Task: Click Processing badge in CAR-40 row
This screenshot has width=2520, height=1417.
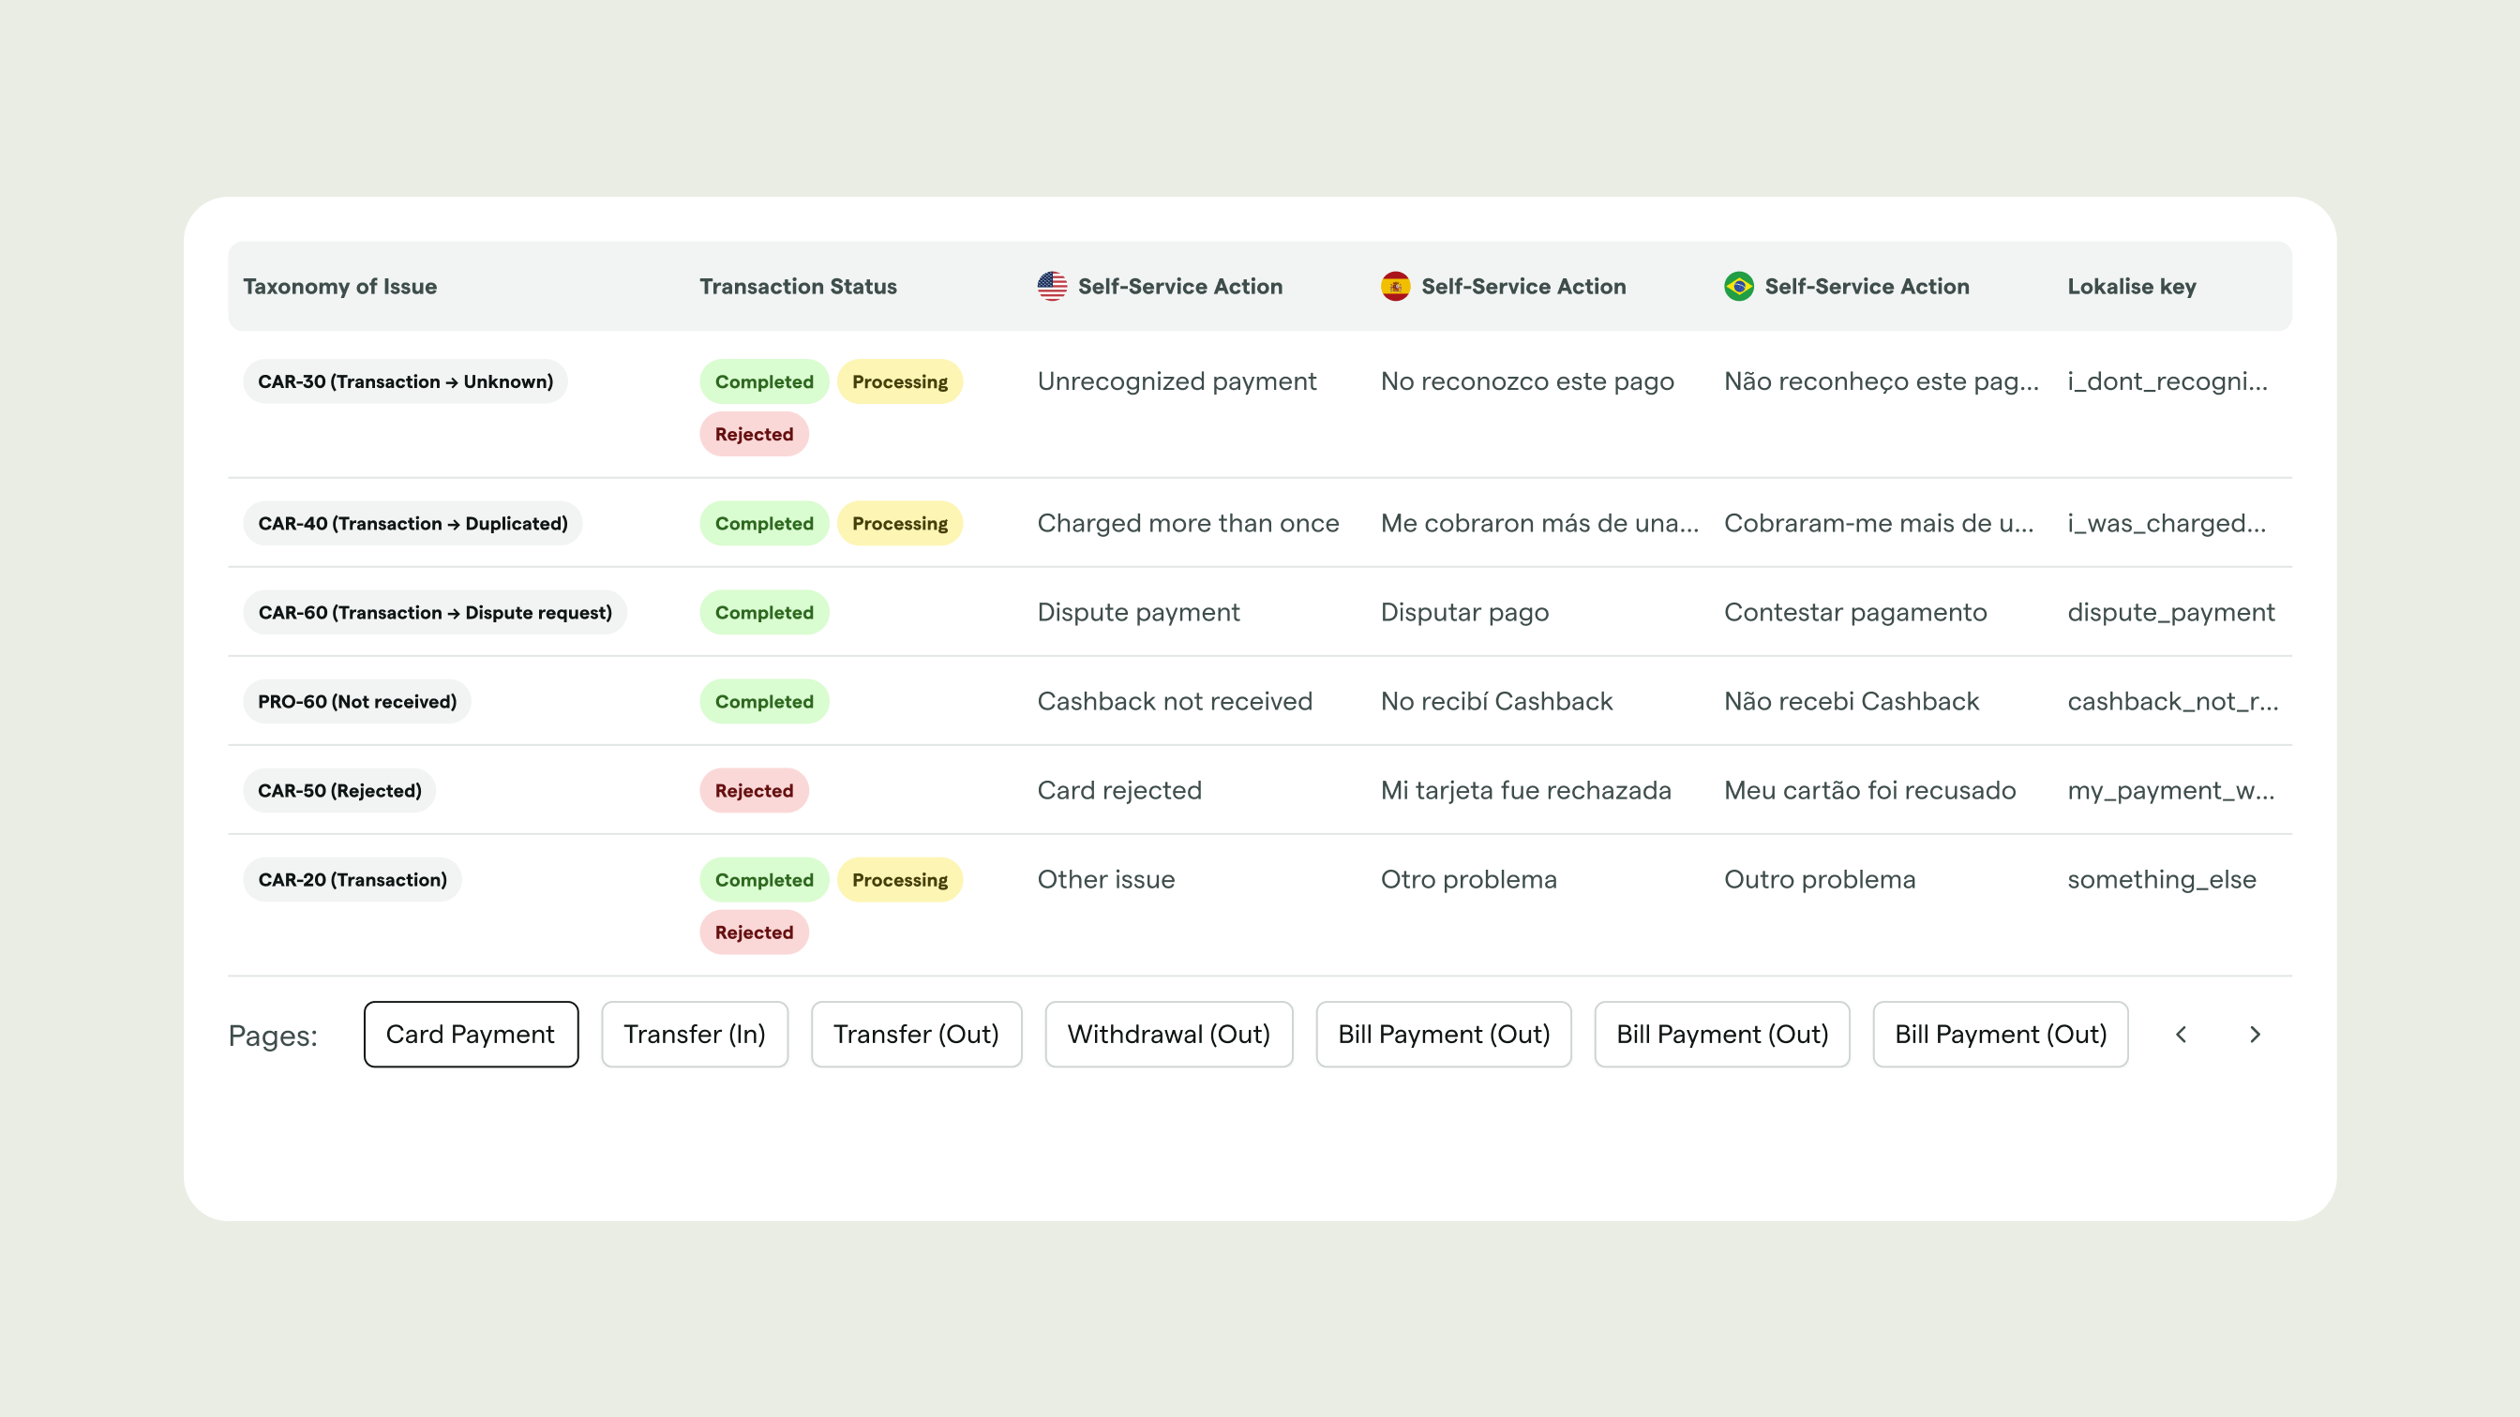Action: pos(899,523)
